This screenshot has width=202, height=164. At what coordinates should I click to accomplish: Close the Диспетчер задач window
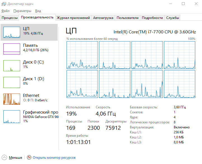196,4
